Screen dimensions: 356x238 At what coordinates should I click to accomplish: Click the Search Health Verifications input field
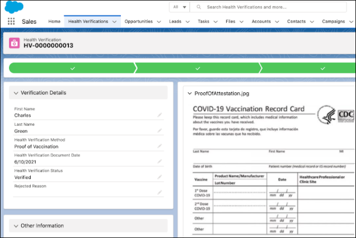(x=268, y=7)
